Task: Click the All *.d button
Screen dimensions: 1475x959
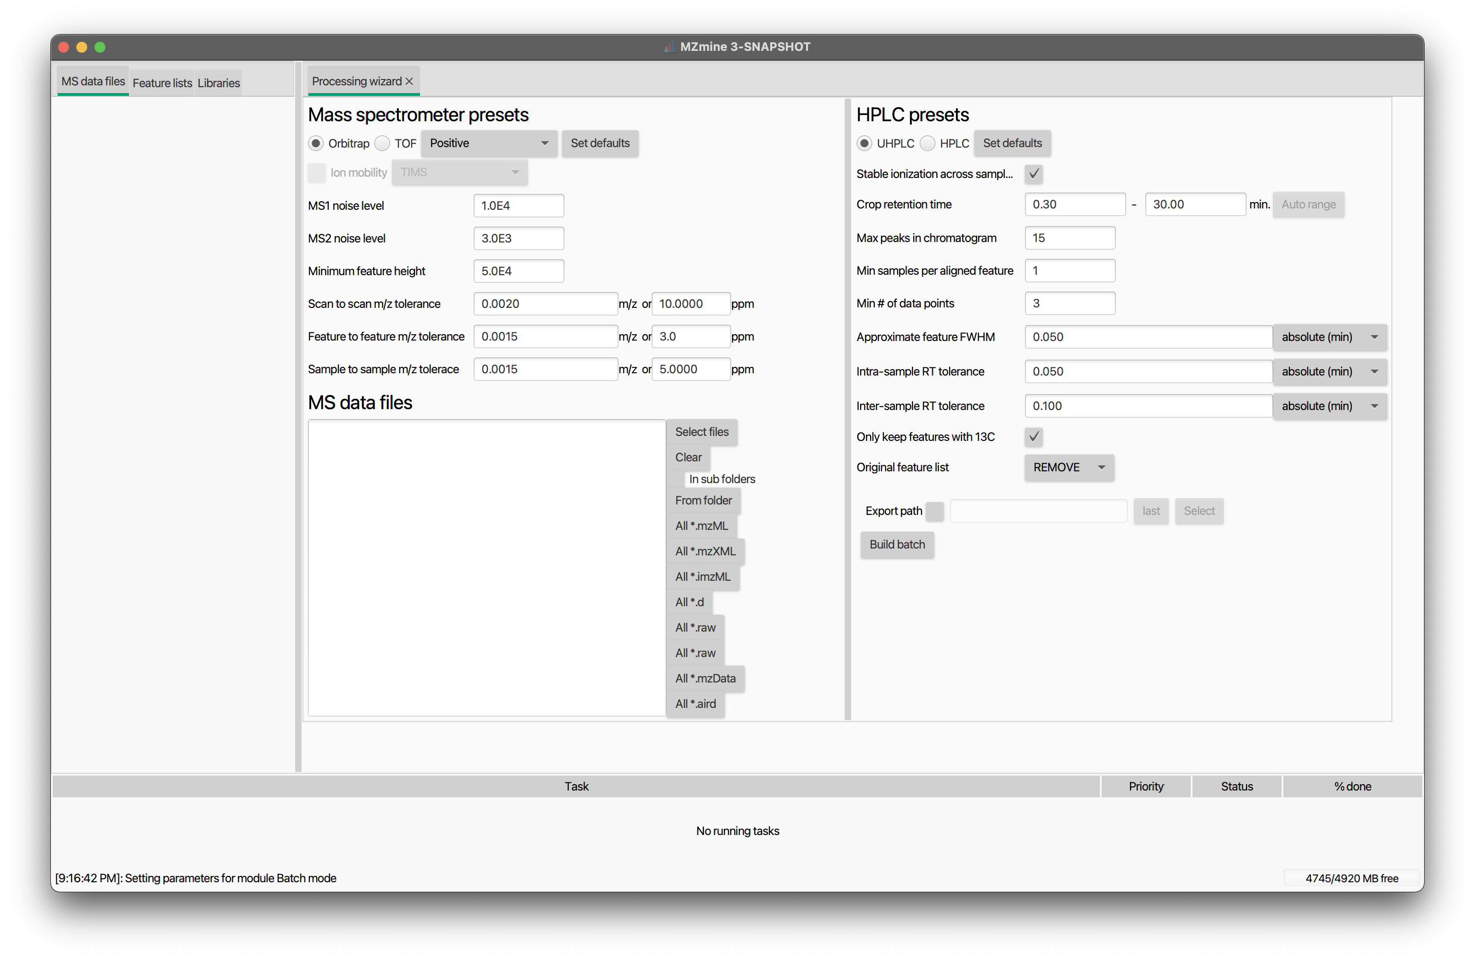Action: [x=689, y=602]
